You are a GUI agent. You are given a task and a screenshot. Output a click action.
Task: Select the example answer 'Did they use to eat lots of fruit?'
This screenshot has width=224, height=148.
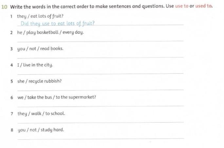(x=58, y=23)
